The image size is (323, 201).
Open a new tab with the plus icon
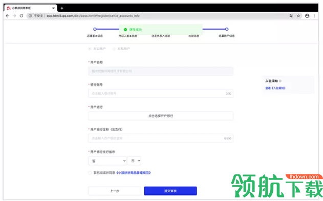(62, 8)
